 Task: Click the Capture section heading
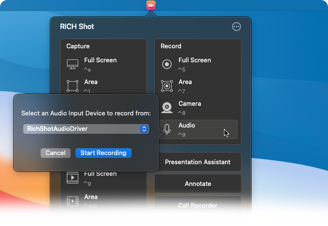pos(78,46)
